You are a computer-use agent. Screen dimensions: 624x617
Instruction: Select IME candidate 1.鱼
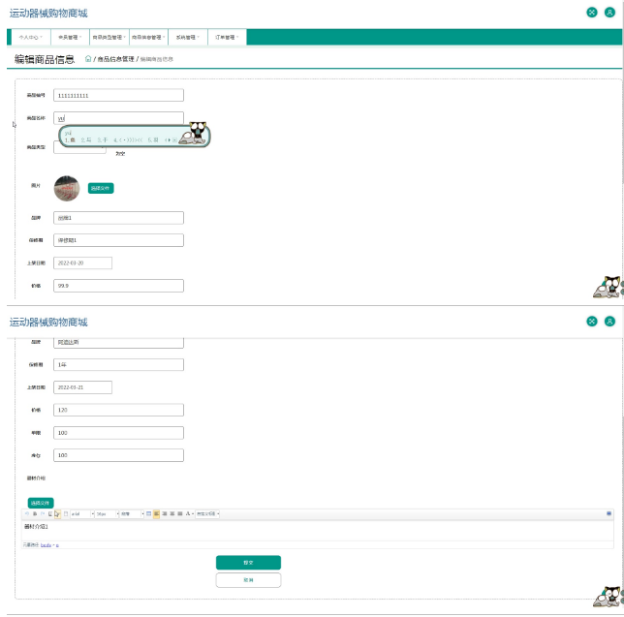click(x=70, y=140)
